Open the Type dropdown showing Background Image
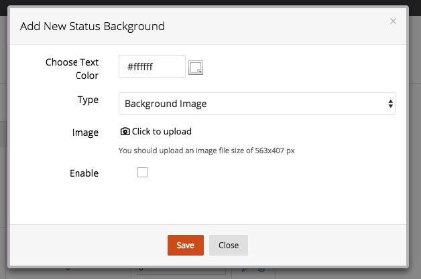 [x=257, y=104]
